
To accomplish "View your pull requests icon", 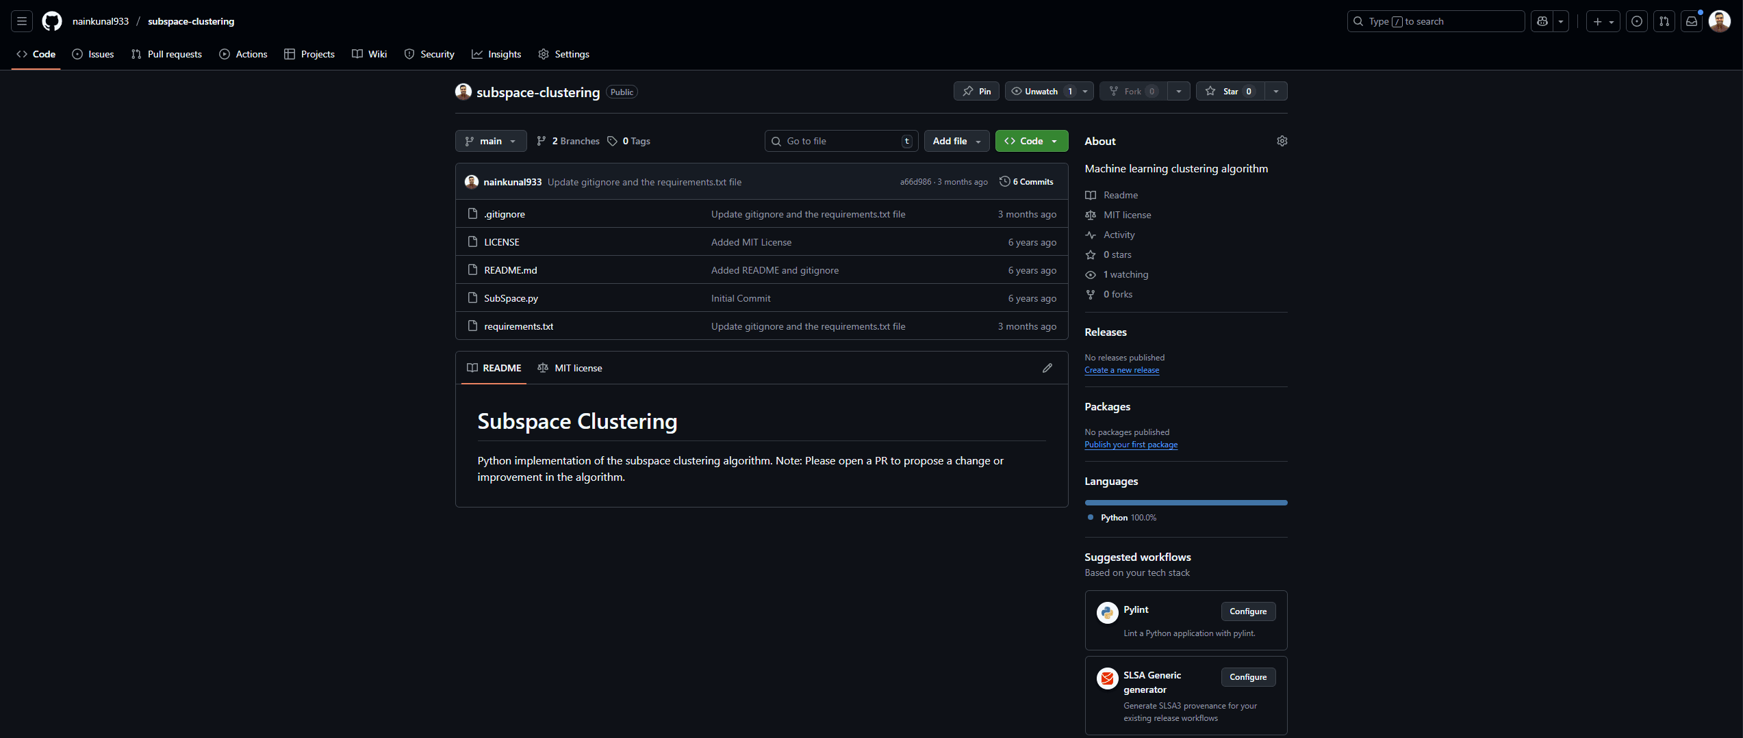I will pos(1664,21).
